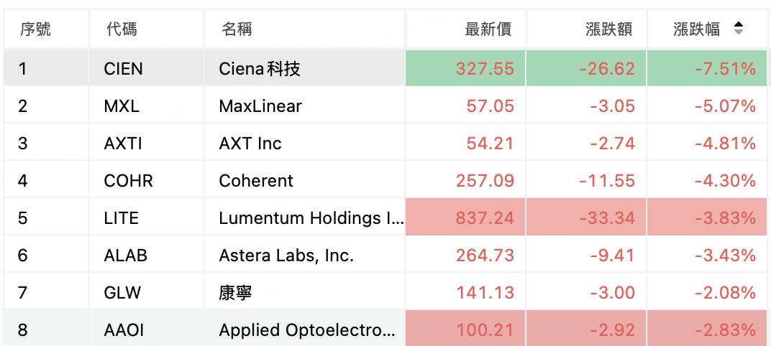The width and height of the screenshot is (771, 346).
Task: Select MaxLinear stock name
Action: click(x=260, y=106)
